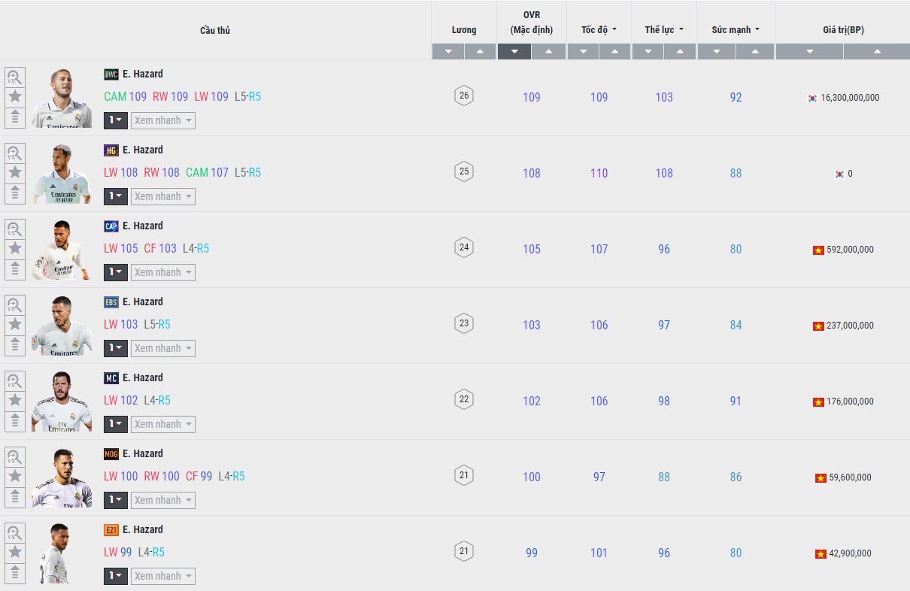Viewport: 910px width, 591px height.
Task: Click the EBS Hazard player portrait
Action: click(x=62, y=326)
